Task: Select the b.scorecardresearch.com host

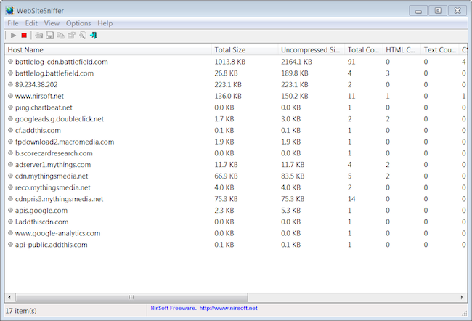Action: click(x=54, y=153)
